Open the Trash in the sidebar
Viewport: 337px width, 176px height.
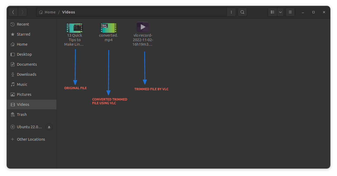click(x=22, y=115)
